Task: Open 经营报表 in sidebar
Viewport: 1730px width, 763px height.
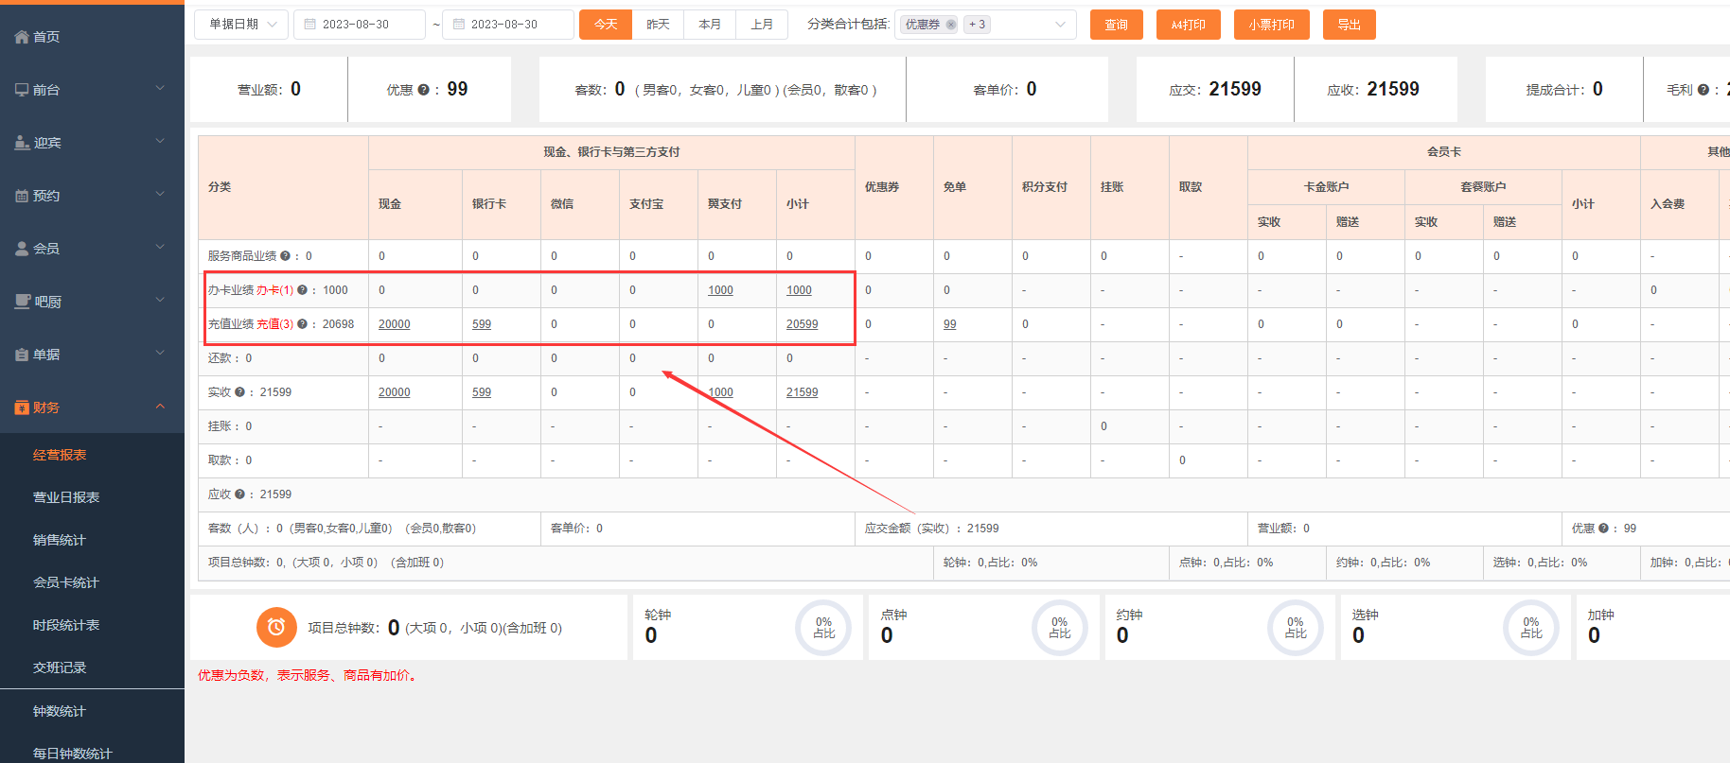Action: [x=60, y=455]
